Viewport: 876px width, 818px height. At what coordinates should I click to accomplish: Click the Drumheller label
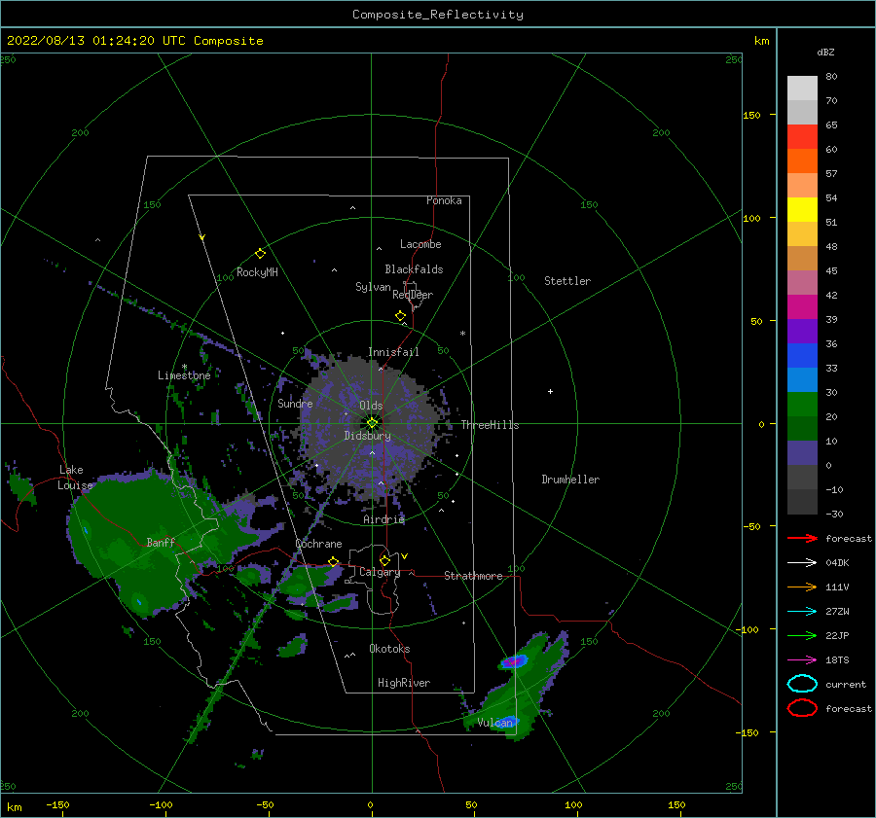[x=570, y=480]
